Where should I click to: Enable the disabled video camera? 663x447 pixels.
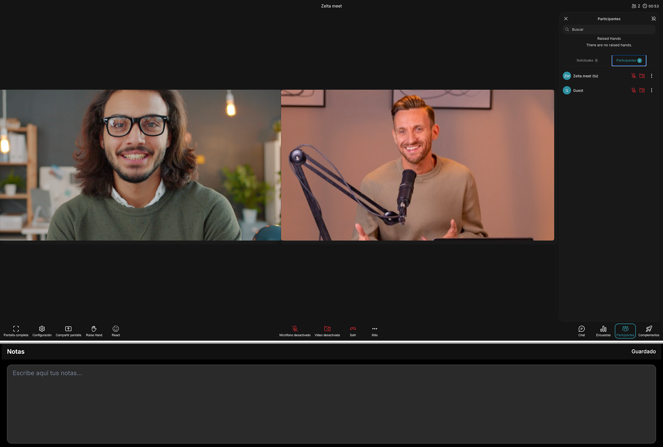point(327,329)
